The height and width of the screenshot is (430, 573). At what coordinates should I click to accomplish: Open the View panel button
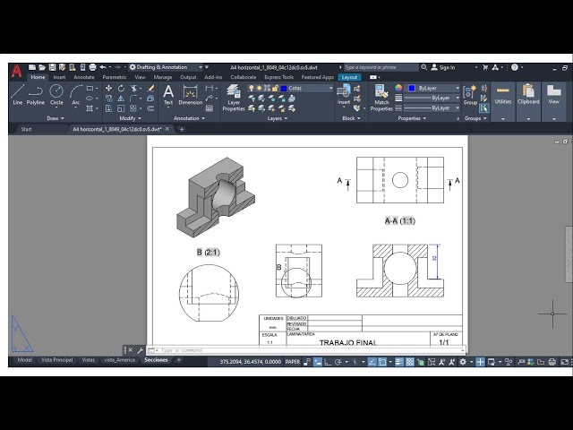coord(553,101)
